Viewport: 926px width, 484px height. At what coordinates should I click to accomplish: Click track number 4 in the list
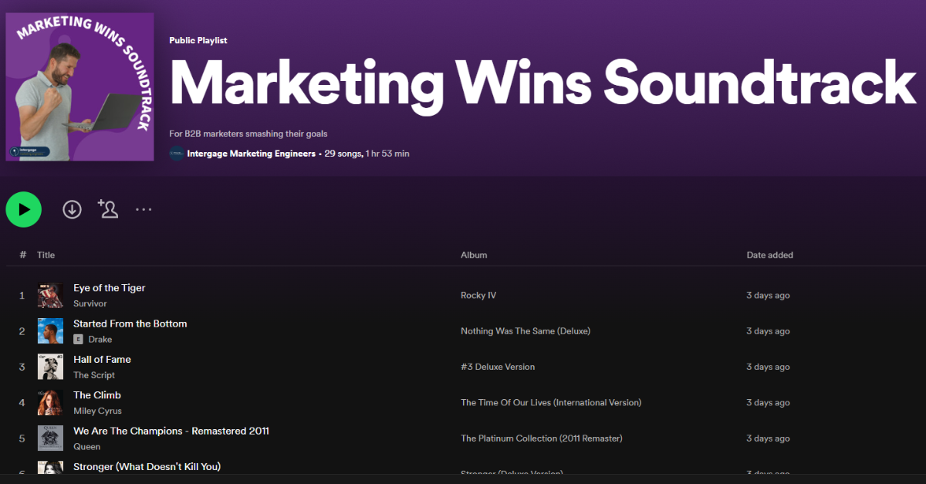tap(22, 402)
